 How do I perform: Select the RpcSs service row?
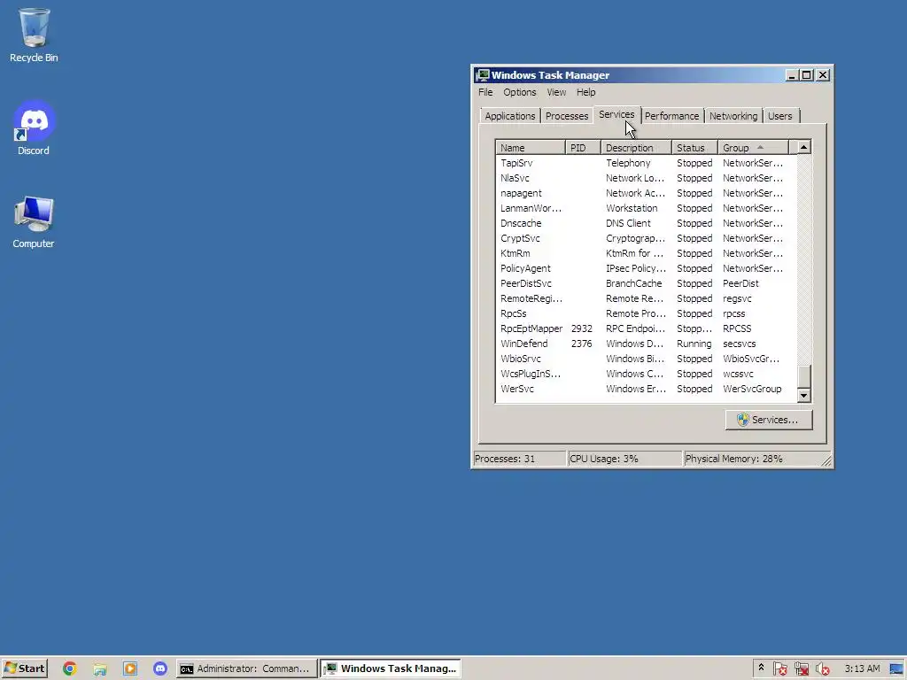(x=646, y=313)
